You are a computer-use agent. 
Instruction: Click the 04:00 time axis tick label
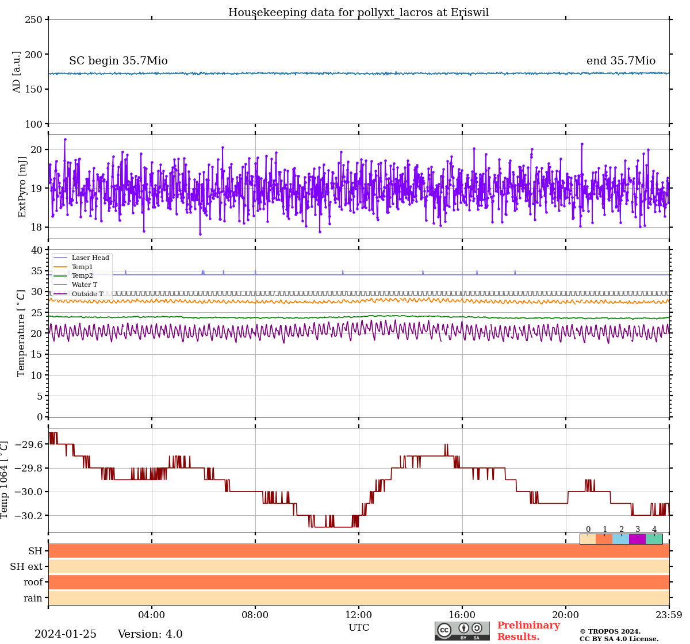pos(152,615)
